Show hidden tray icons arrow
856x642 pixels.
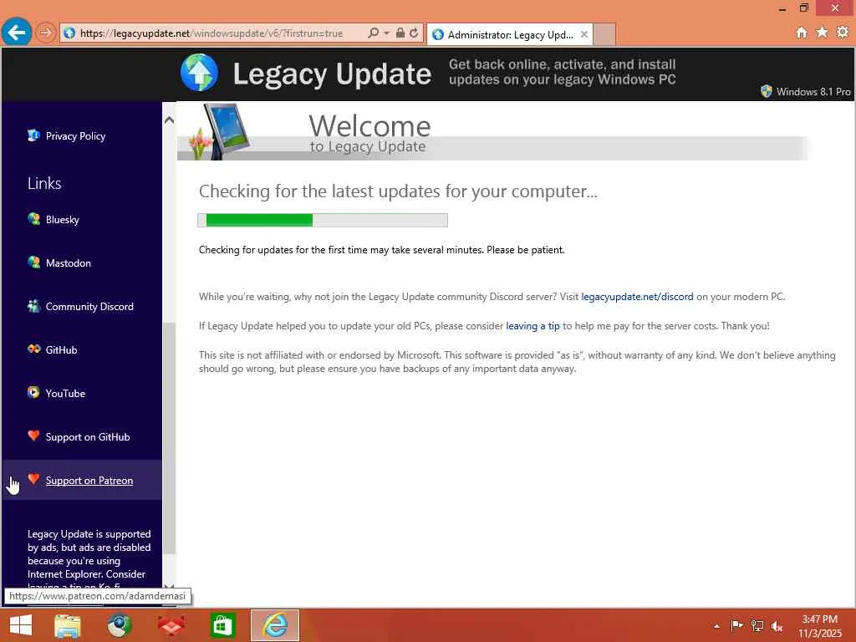click(716, 626)
